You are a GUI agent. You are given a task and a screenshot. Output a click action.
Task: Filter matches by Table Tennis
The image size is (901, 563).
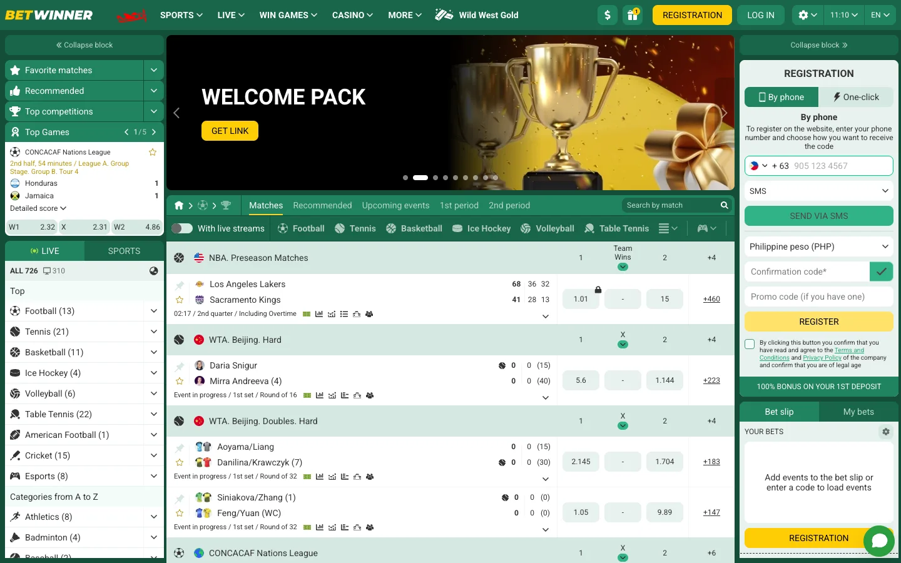(x=616, y=228)
